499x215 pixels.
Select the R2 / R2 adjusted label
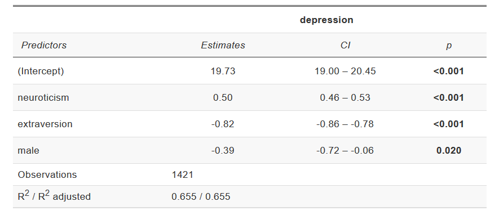54,196
